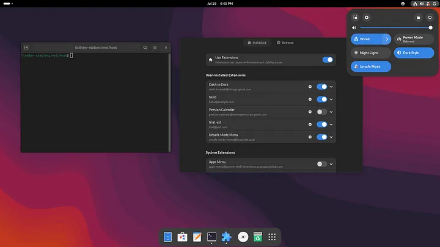Click the terminal title lix@dev-station:/mnt/host
Screen dimensions: 440x247
click(96, 48)
